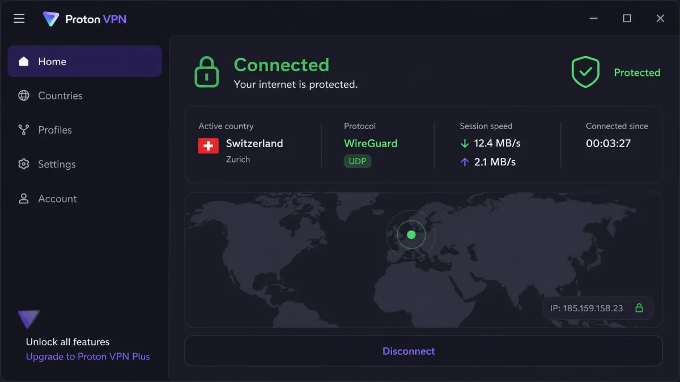Click the Settings gear icon
The image size is (680, 382).
24,164
